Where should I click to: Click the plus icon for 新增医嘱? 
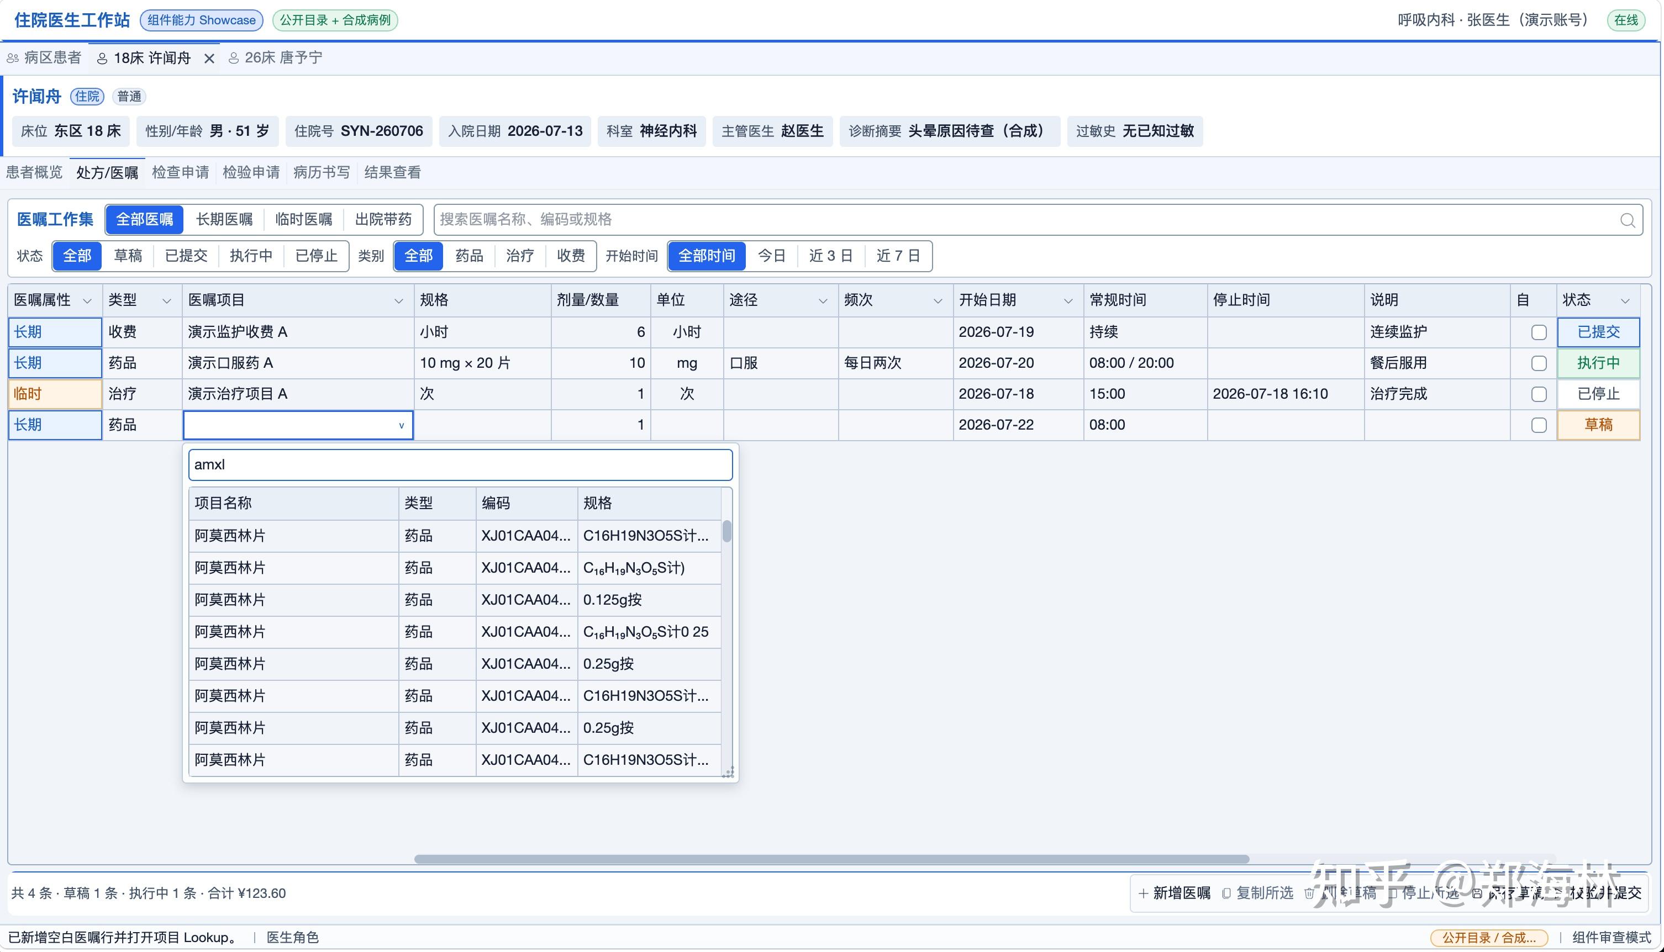1142,893
